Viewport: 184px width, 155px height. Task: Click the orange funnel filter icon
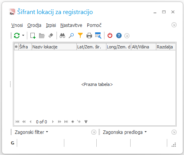(80, 36)
